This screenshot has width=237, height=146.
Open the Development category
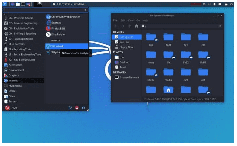(24, 70)
